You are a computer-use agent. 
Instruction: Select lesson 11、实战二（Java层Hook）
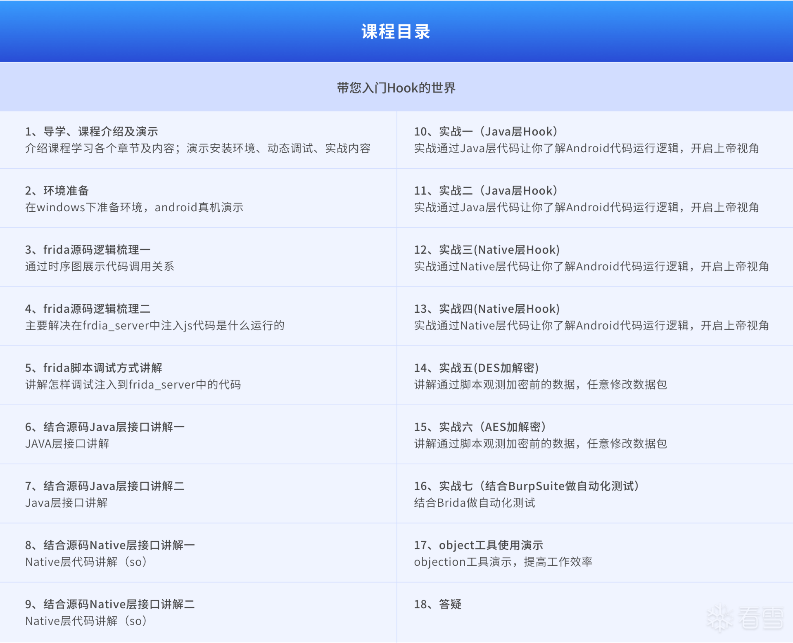pyautogui.click(x=486, y=191)
